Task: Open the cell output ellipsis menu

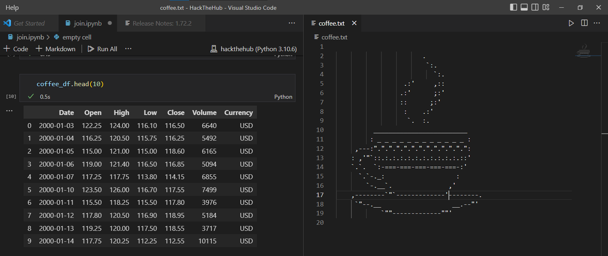Action: (10, 111)
